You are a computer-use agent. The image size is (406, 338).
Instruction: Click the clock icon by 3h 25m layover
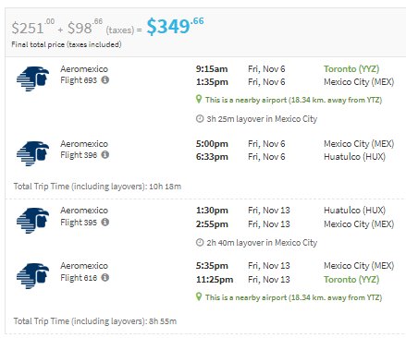click(200, 119)
